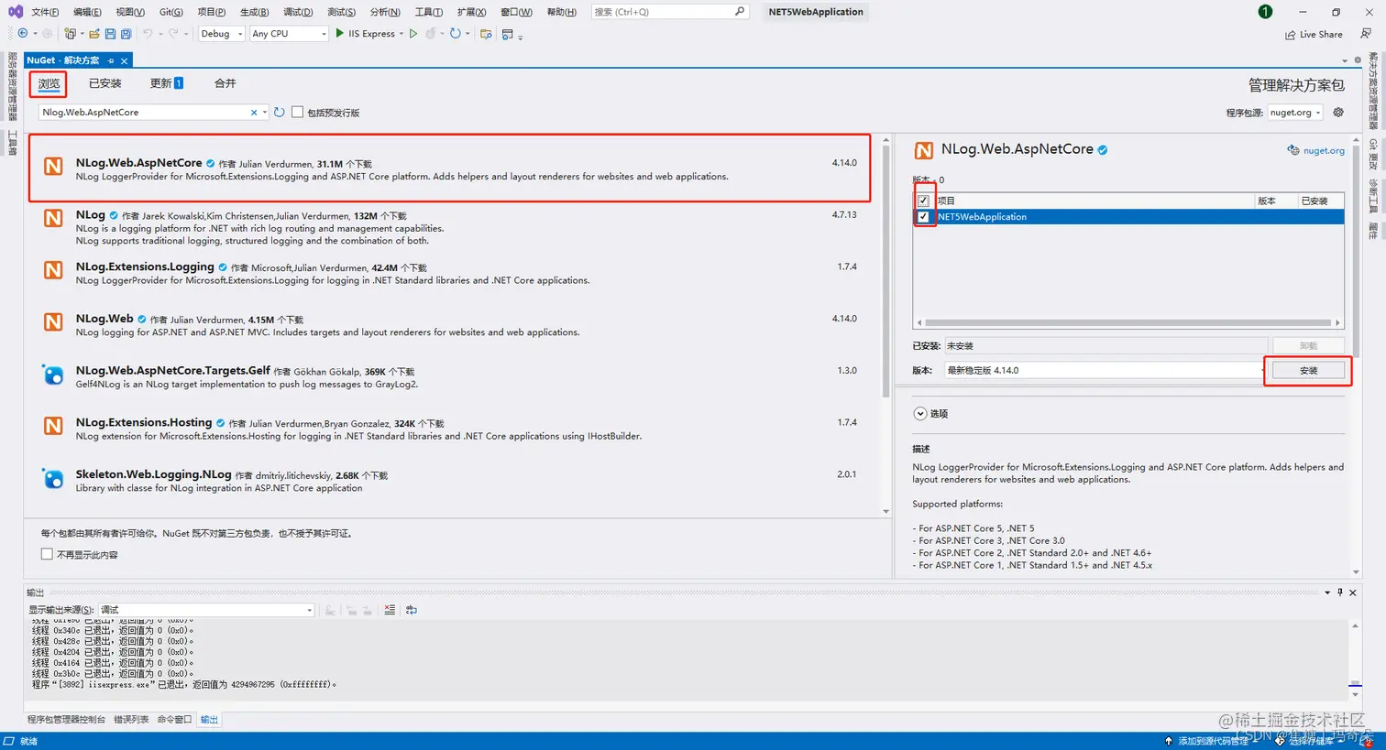Select the NLog.Web.AspNetCore package row
This screenshot has height=750, width=1386.
449,168
